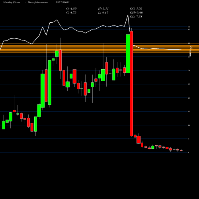199x199 pixels.
Task: Click the price axis label '24'
Action: 189,98
